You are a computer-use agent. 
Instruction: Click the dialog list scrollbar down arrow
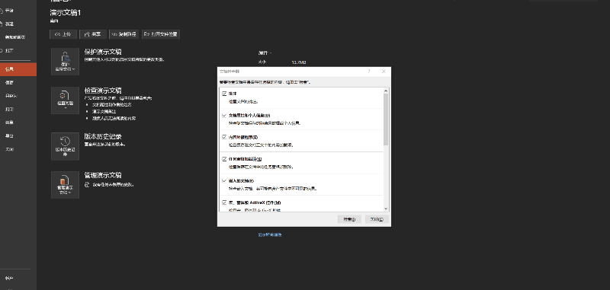coord(386,209)
